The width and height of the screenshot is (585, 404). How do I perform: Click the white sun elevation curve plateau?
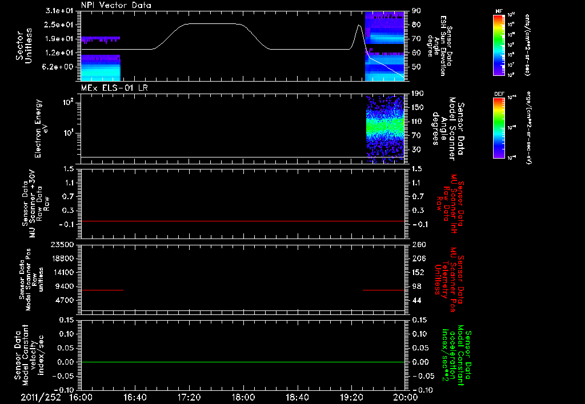point(213,24)
